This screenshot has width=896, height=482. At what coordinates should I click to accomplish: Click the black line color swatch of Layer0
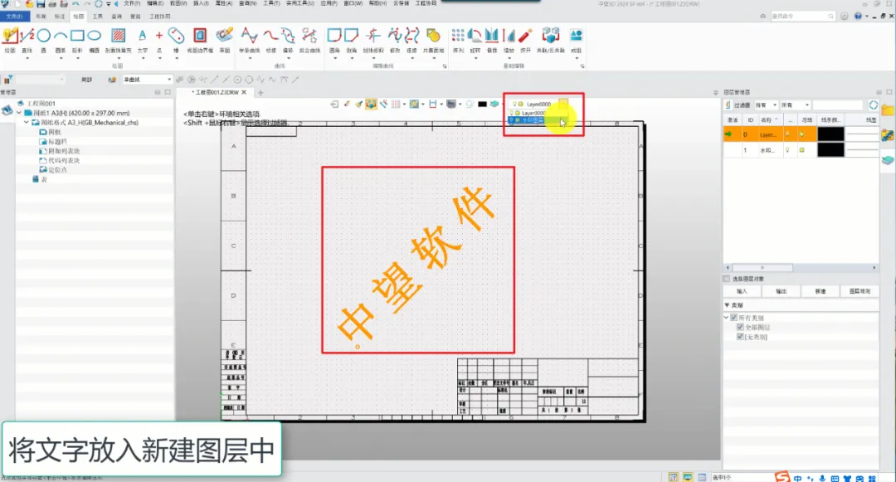click(x=830, y=134)
